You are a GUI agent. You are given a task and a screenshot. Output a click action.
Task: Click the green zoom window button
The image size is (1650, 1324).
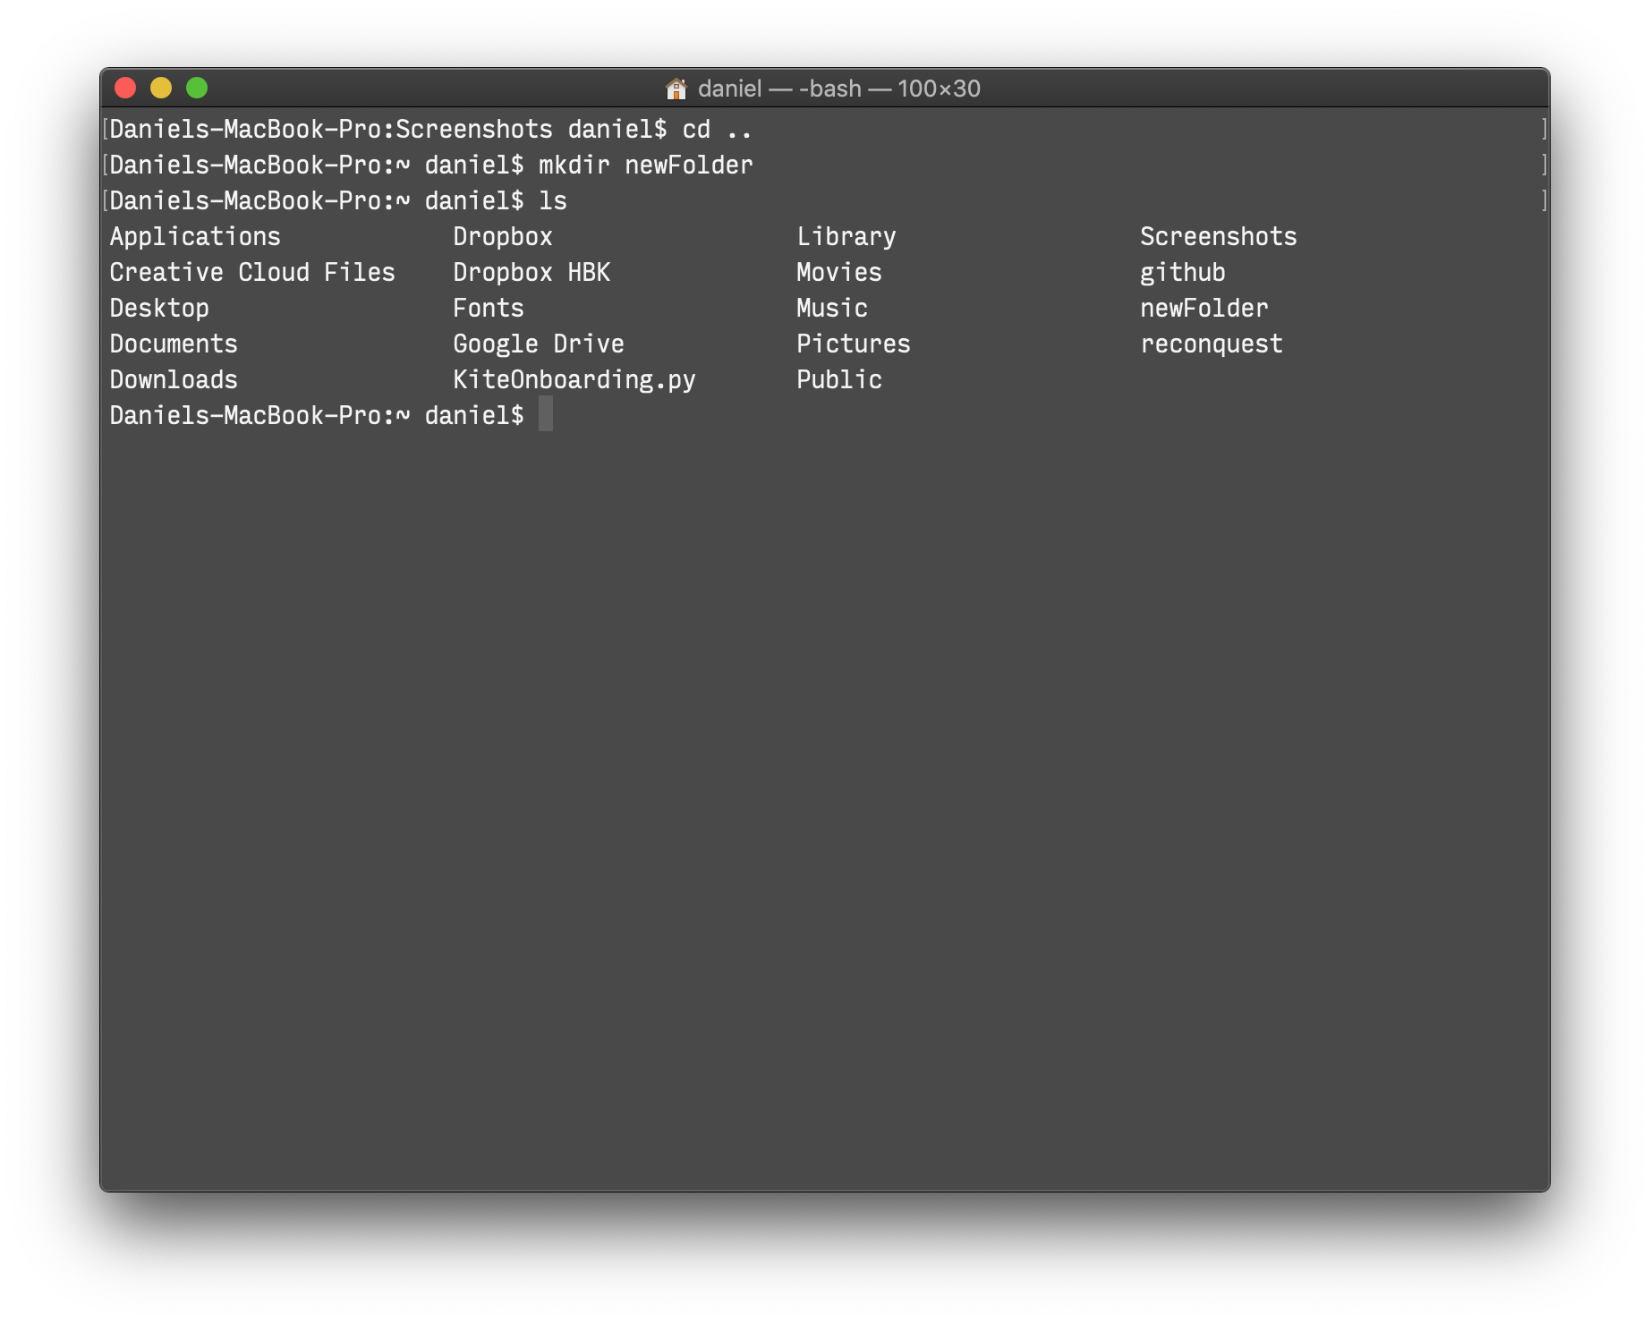[x=197, y=88]
